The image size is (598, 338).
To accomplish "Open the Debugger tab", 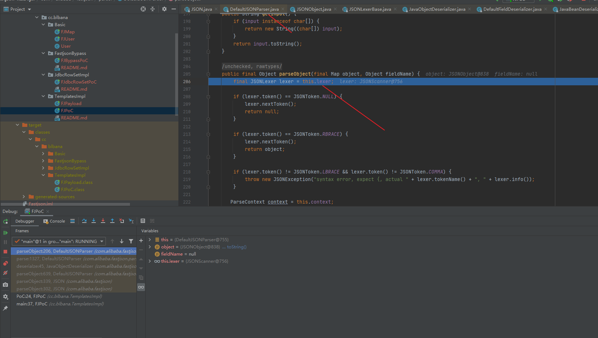I will click(25, 221).
